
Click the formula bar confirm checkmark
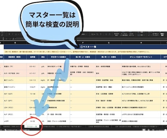coord(10,39)
